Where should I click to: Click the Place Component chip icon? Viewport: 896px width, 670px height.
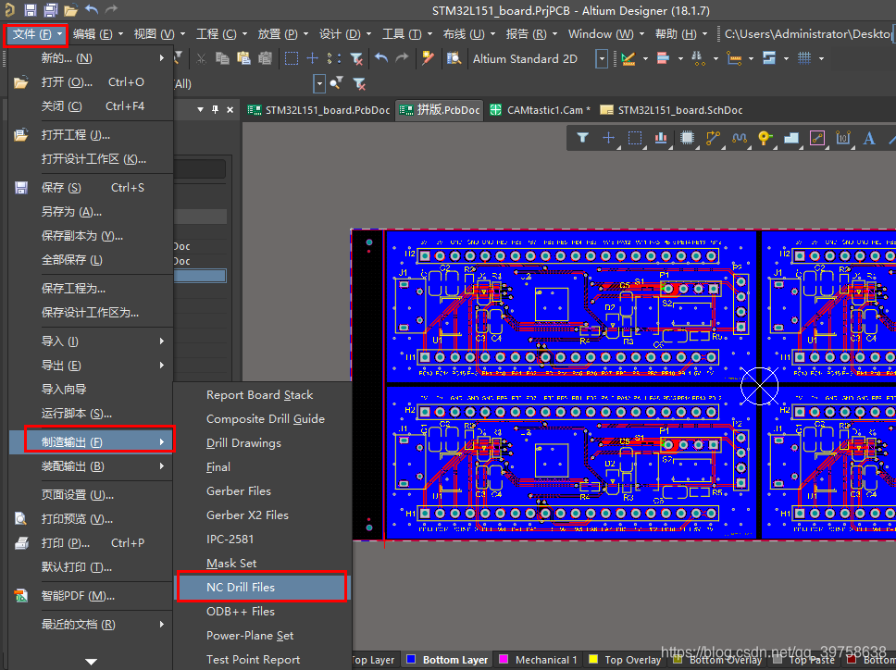pyautogui.click(x=688, y=138)
